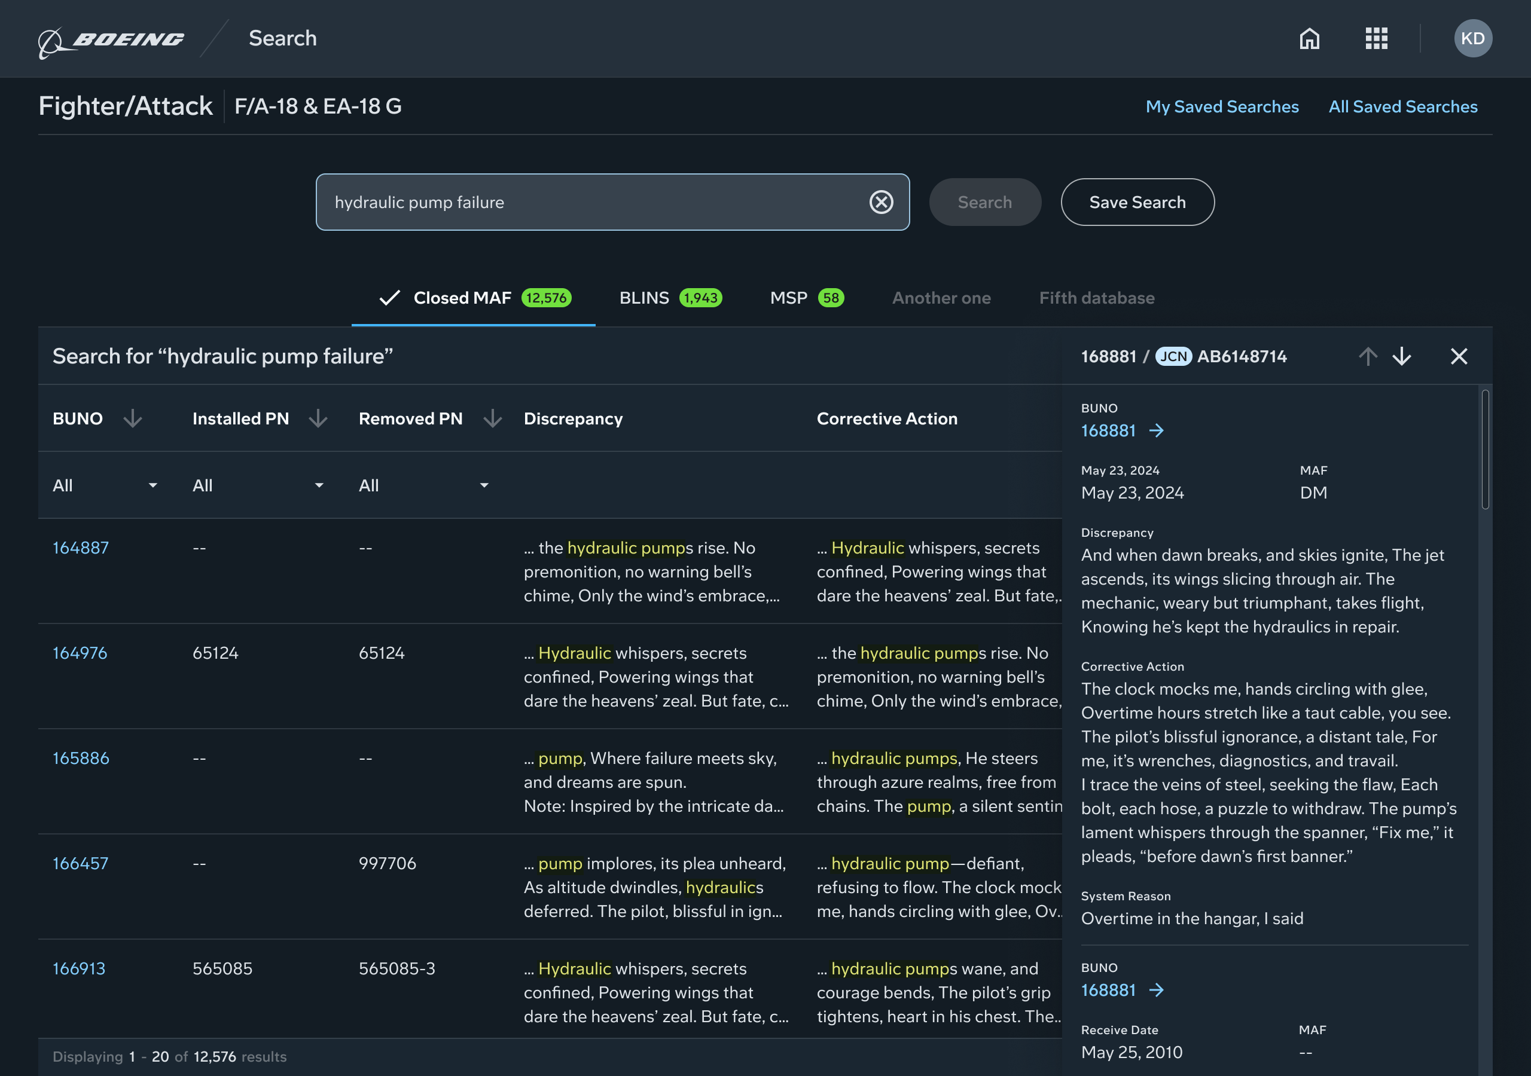
Task: Open My Saved Searches
Action: [x=1222, y=106]
